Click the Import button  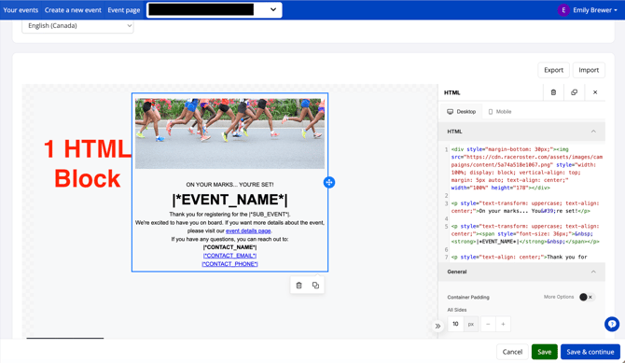click(x=589, y=70)
